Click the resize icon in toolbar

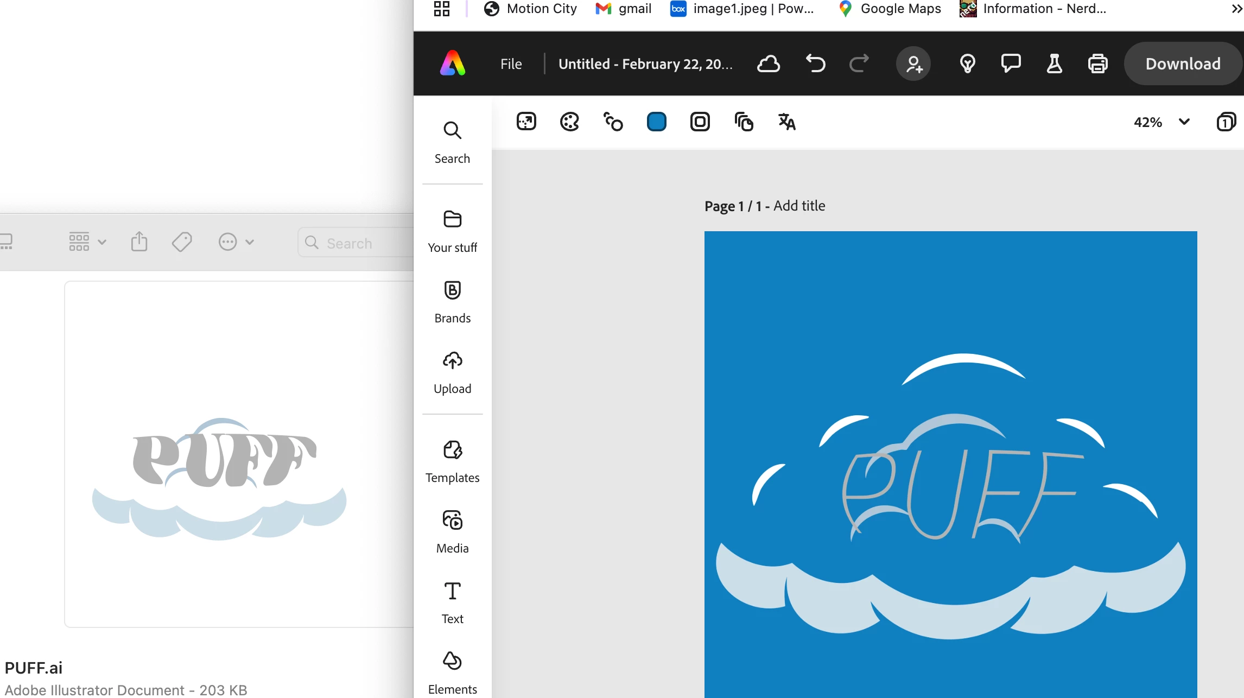[x=526, y=122]
